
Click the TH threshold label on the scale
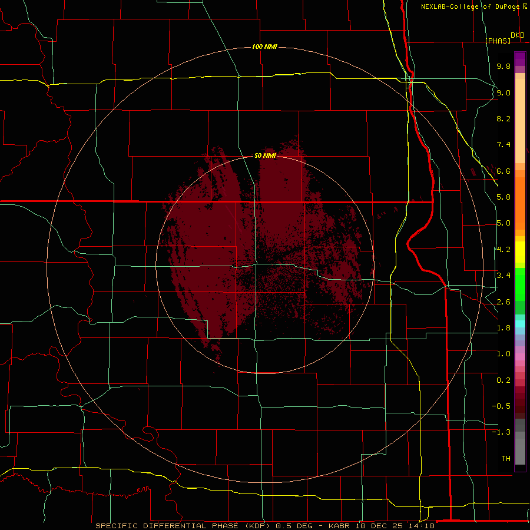(506, 459)
